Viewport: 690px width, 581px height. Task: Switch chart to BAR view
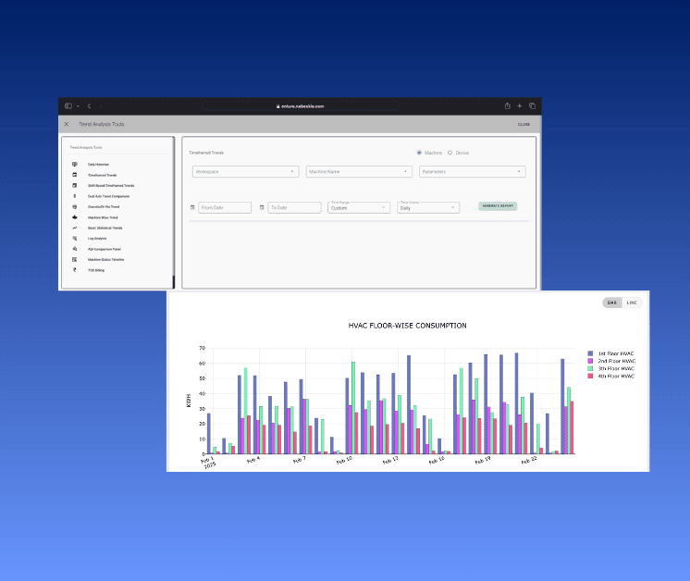coord(612,303)
